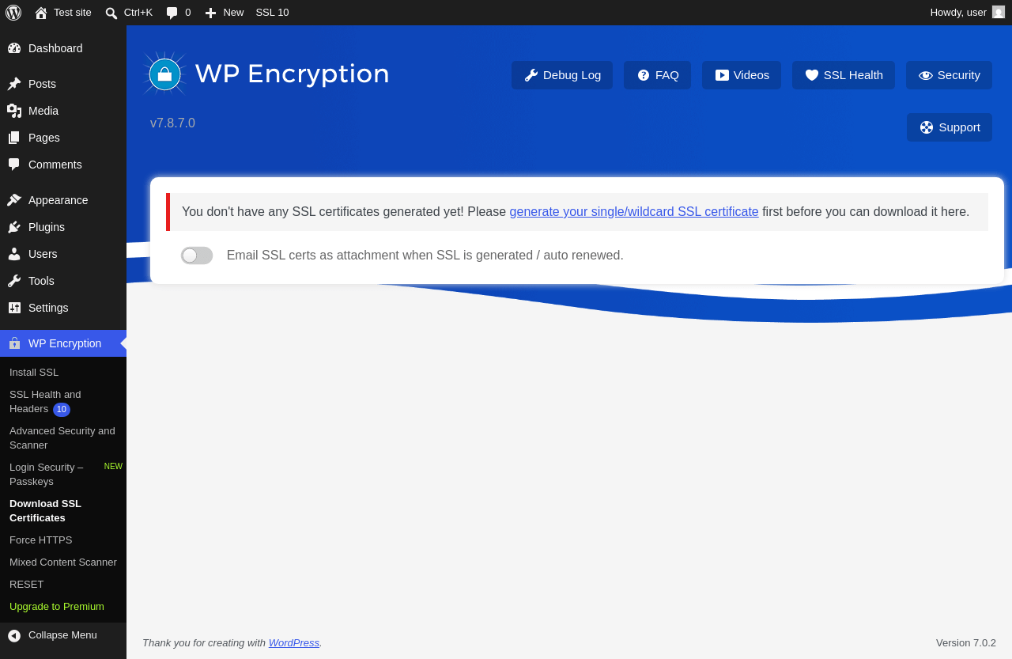Click the Plugins plug icon

click(14, 227)
